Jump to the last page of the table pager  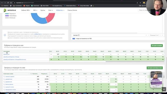(x=162, y=35)
